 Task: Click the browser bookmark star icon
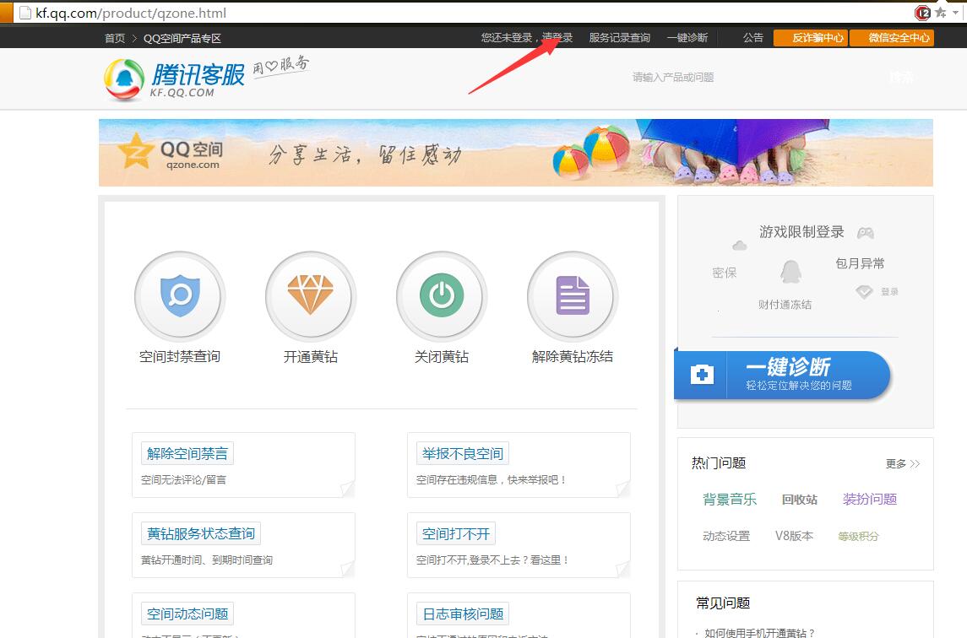click(941, 13)
